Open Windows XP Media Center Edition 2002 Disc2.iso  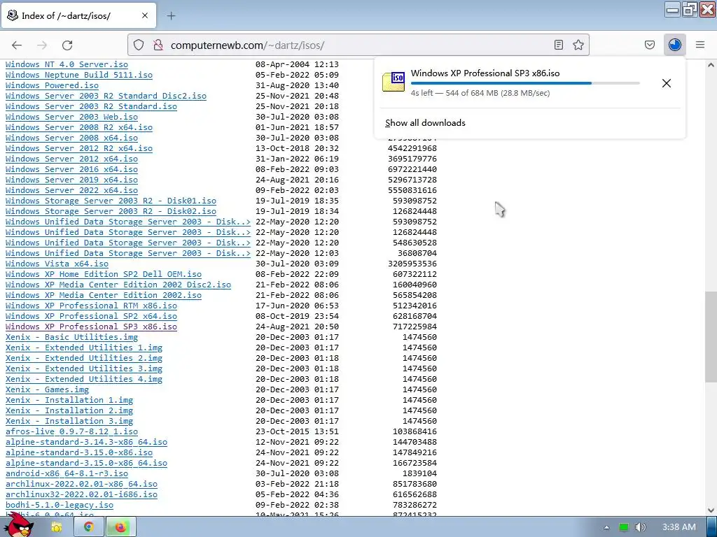click(x=118, y=285)
